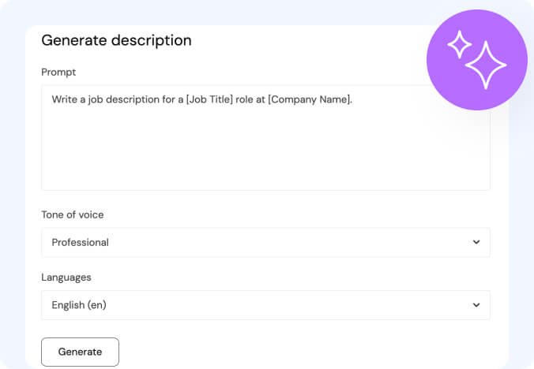Expand the Languages chevron arrow
Image resolution: width=534 pixels, height=369 pixels.
[x=476, y=304]
